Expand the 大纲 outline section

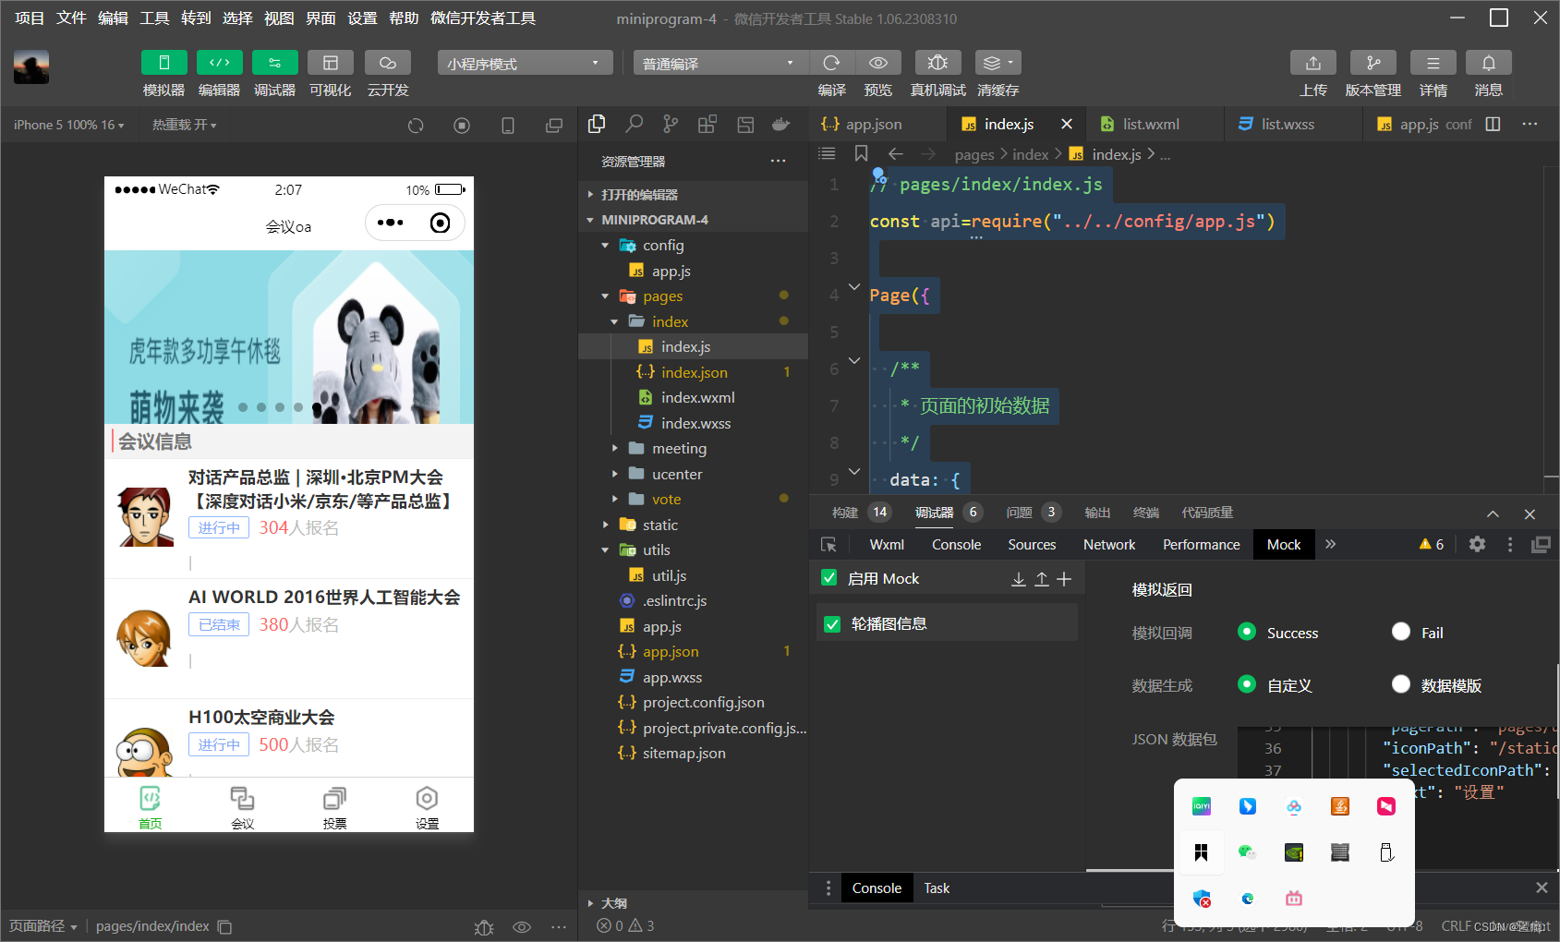[693, 903]
